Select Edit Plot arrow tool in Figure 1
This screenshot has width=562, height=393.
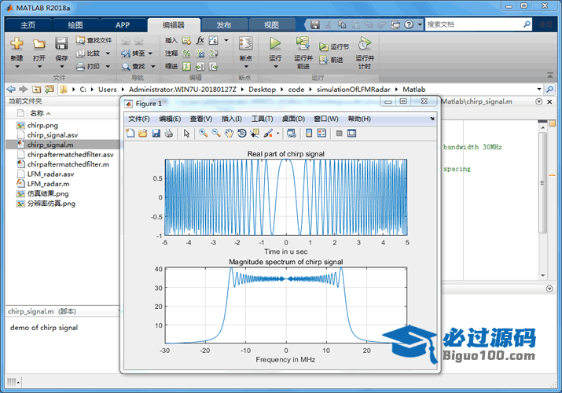186,134
